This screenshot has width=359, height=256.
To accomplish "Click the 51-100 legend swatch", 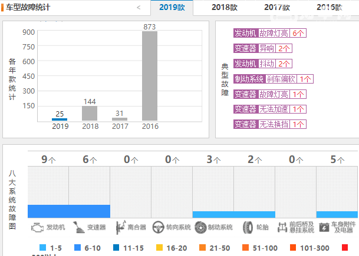I will 245,248.
